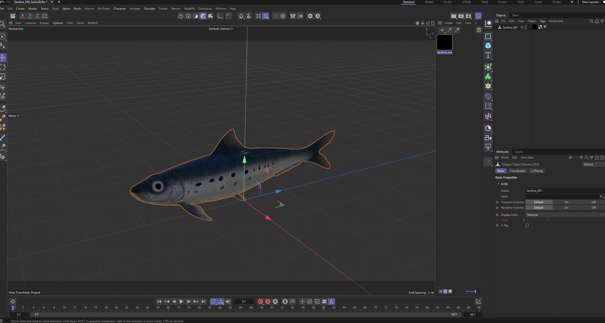Click the Layers tab beside Attributes

[519, 152]
